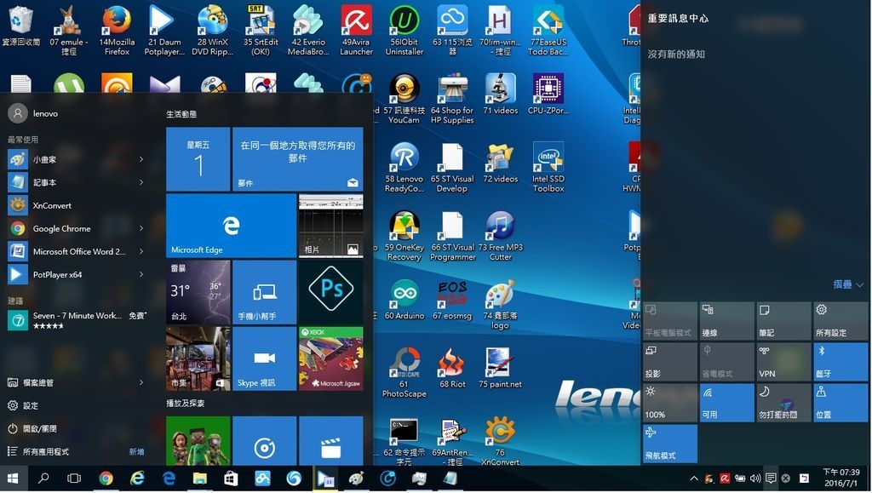The image size is (872, 493).
Task: Toggle the Airplane mode quick action
Action: coord(670,444)
